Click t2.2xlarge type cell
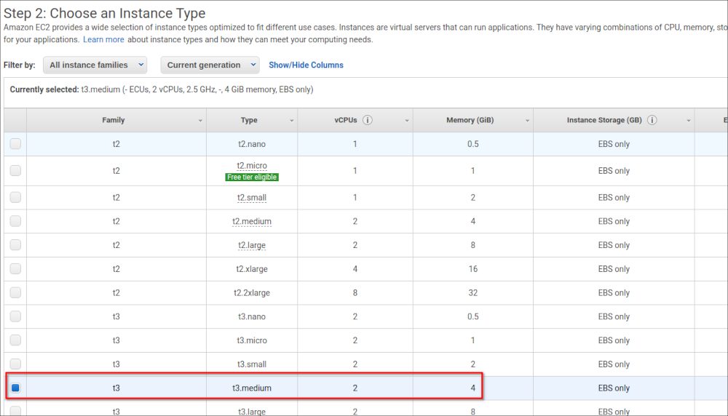The image size is (728, 416). (x=252, y=292)
